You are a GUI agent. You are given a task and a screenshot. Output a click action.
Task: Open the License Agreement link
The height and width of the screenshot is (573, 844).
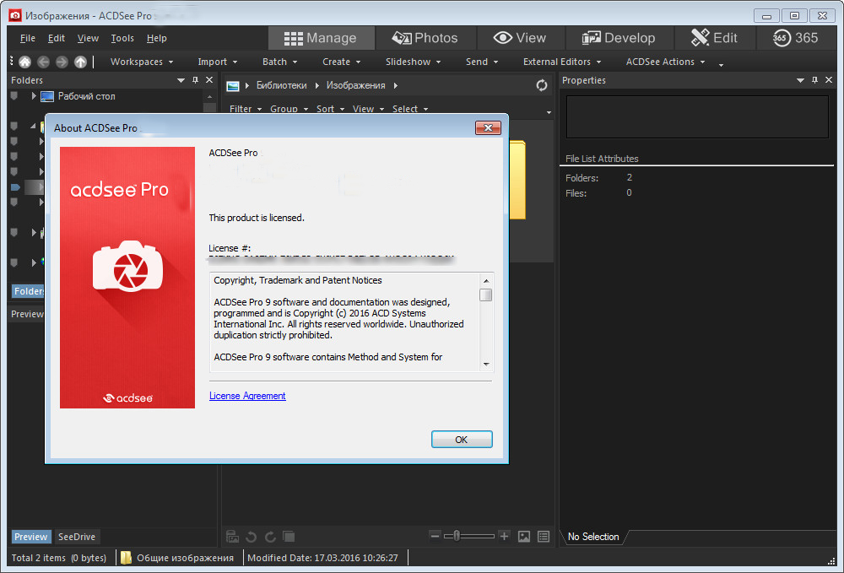(x=247, y=396)
